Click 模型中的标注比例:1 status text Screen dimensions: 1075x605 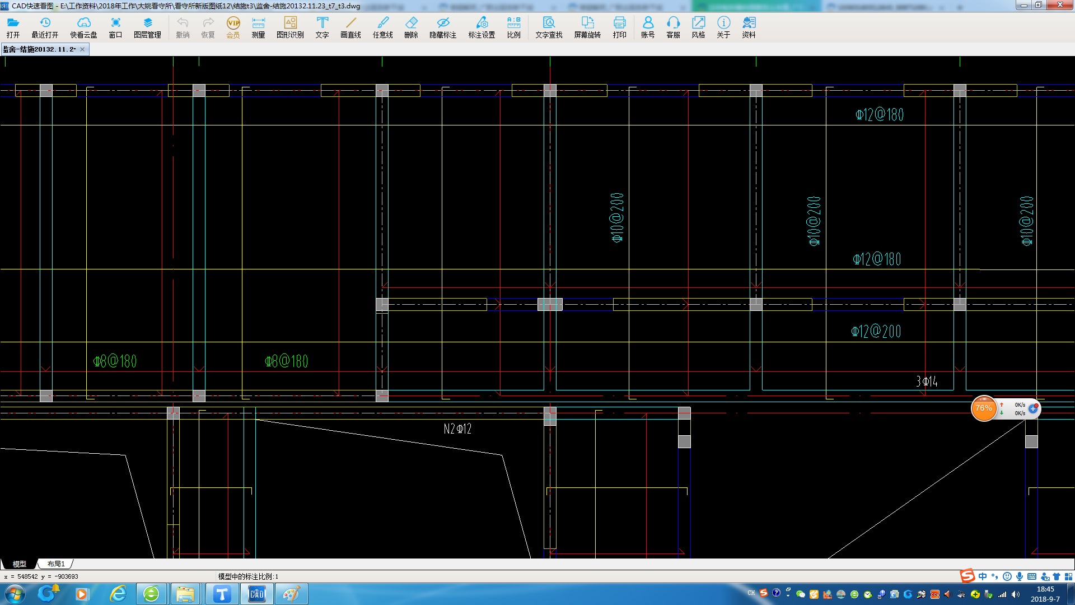point(248,576)
